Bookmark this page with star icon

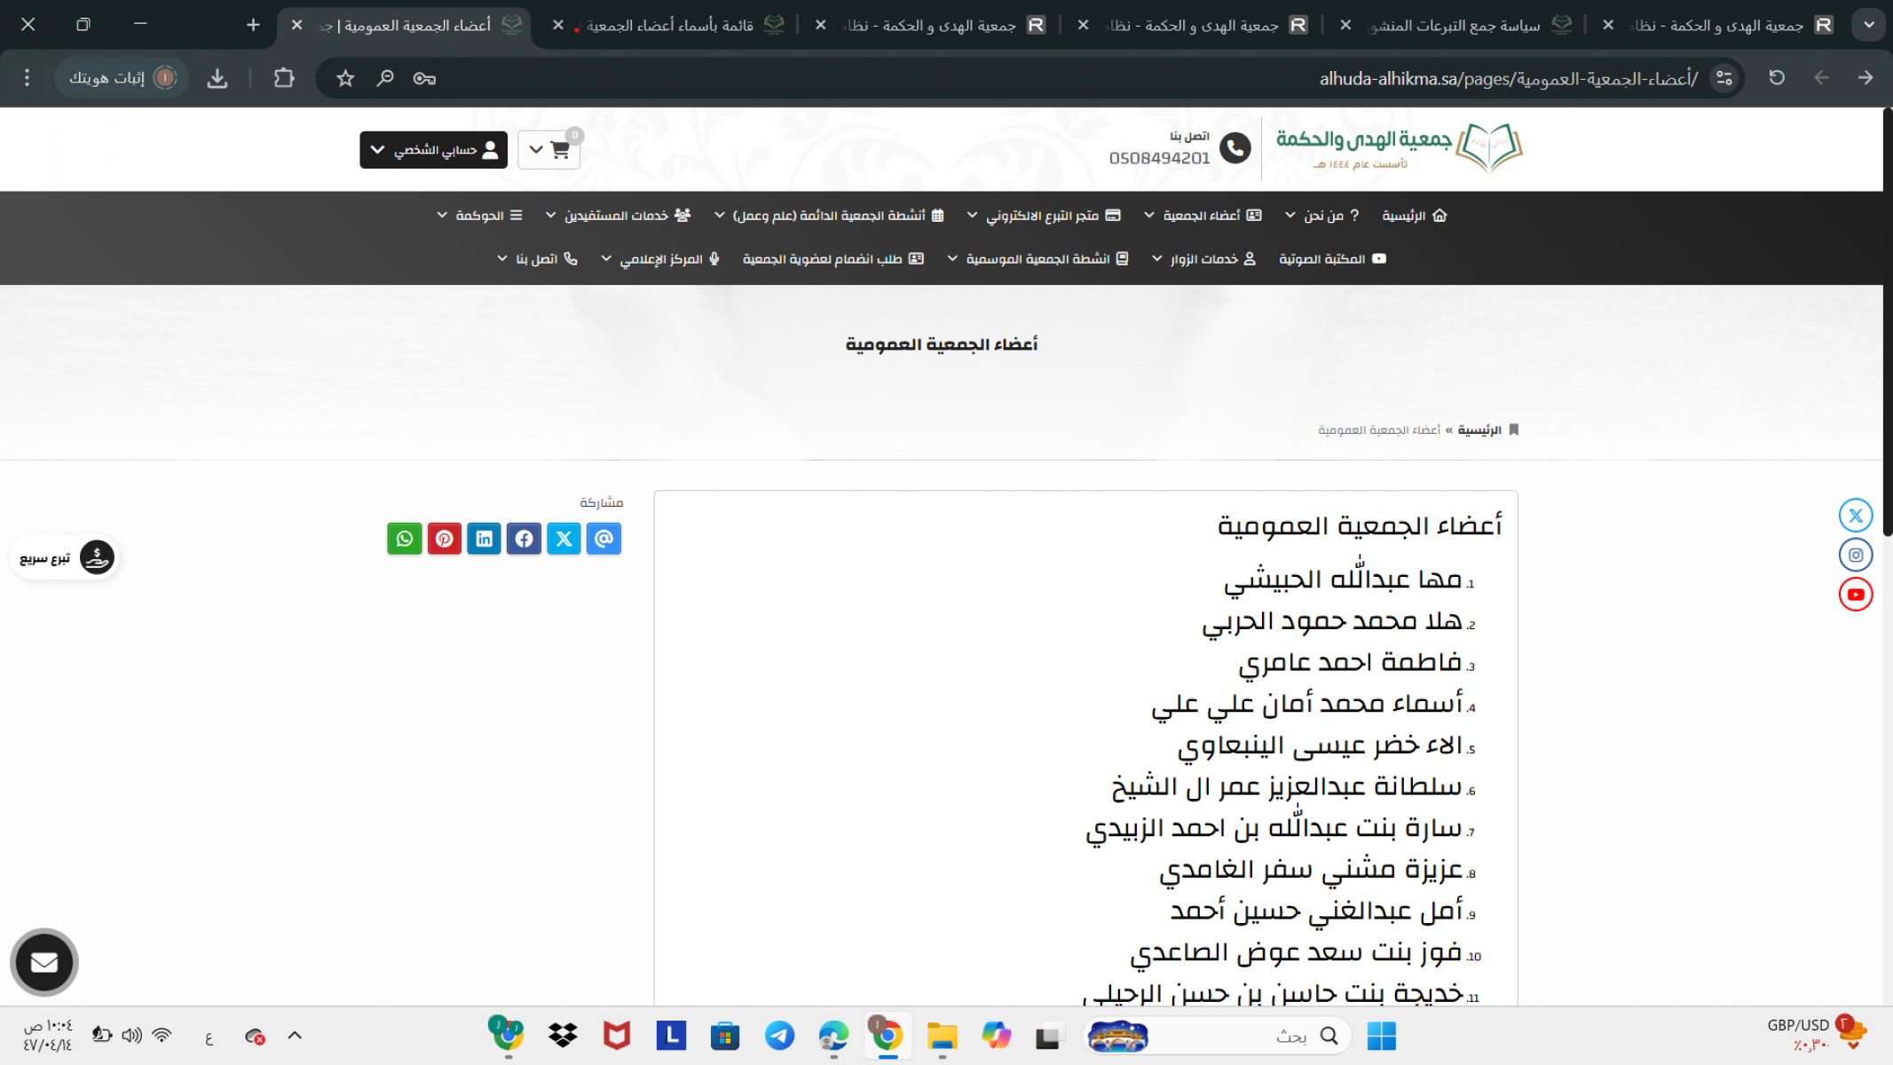coord(345,78)
